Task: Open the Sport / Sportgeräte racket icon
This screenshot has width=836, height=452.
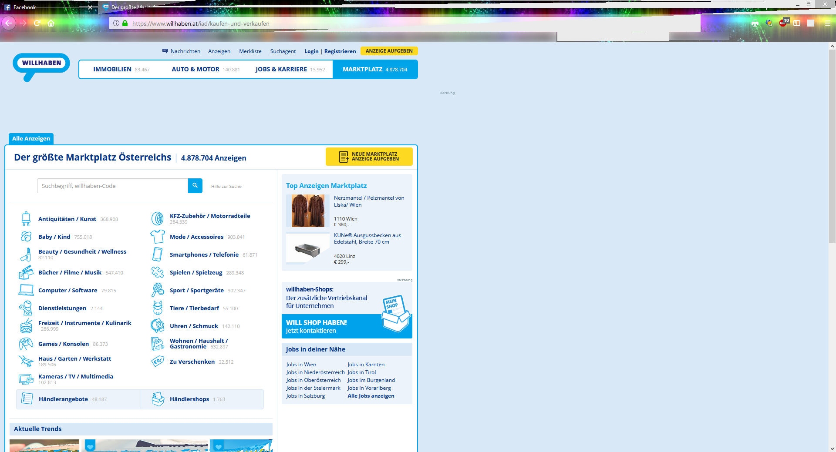Action: [158, 290]
